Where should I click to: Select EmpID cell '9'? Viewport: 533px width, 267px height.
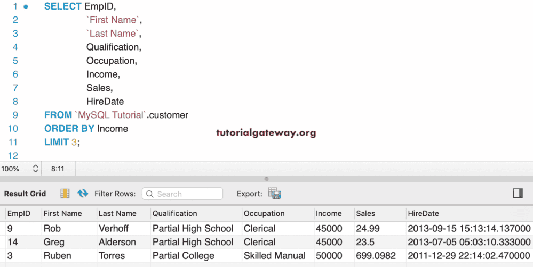point(10,229)
